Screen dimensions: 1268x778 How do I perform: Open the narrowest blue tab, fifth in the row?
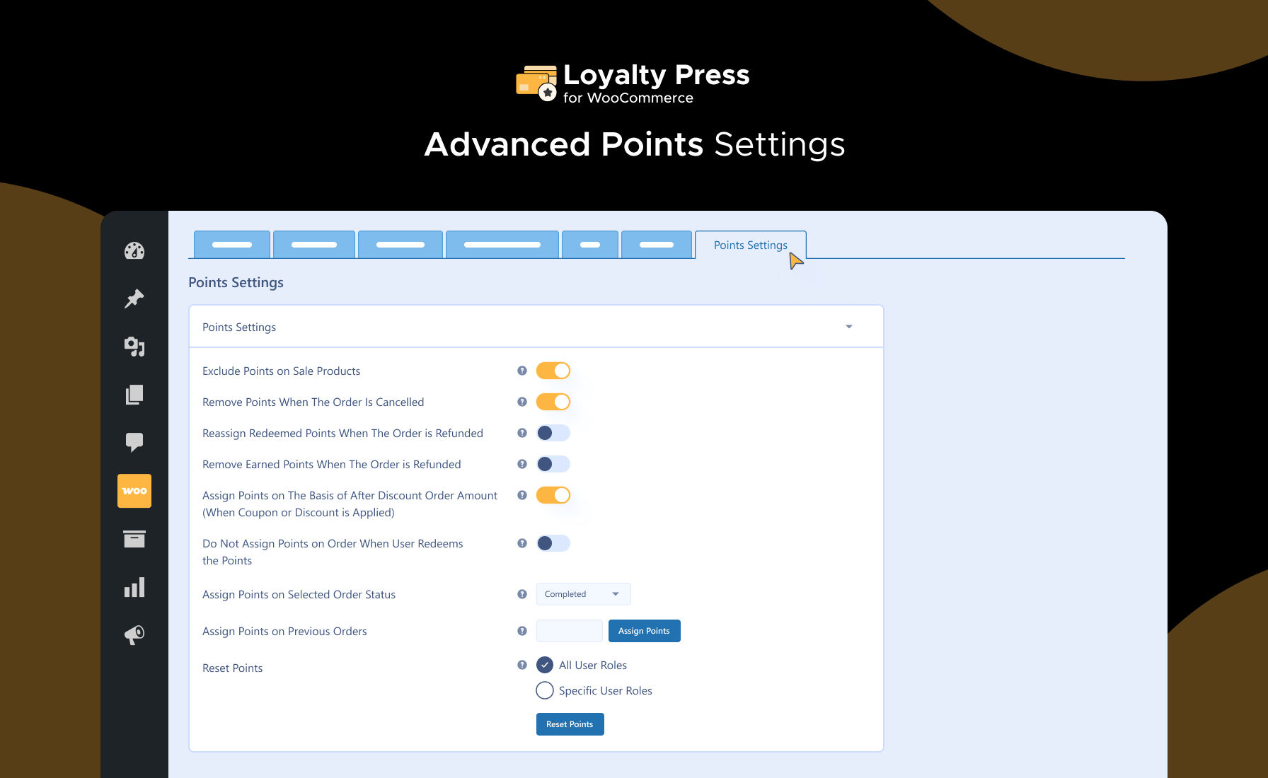click(x=590, y=245)
